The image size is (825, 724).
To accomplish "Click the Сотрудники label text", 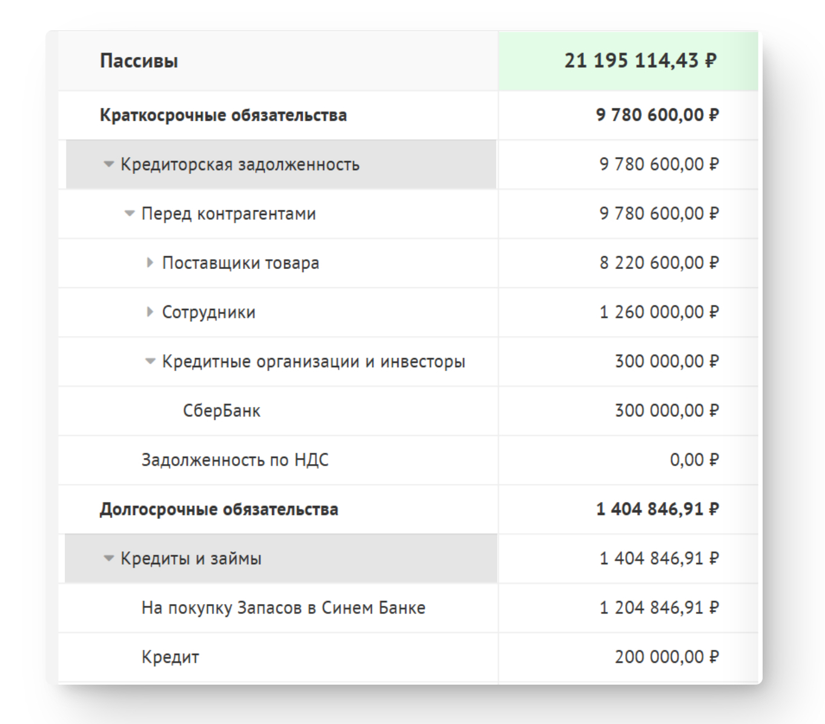I will 208,312.
